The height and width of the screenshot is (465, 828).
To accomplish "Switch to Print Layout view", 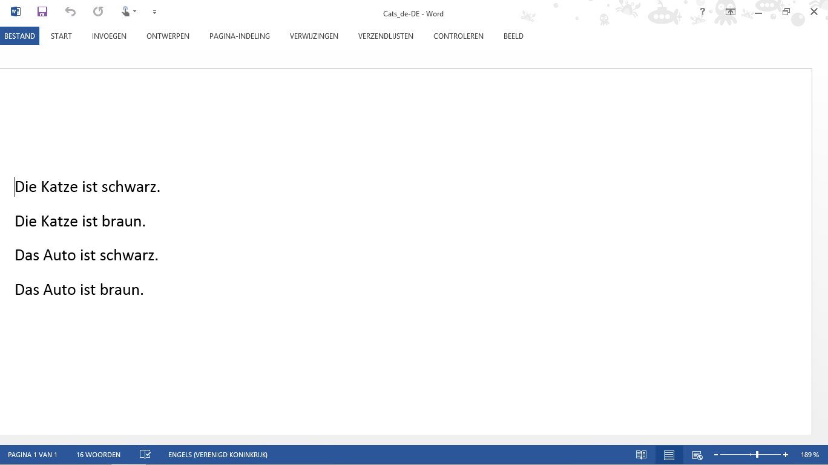I will coord(669,455).
